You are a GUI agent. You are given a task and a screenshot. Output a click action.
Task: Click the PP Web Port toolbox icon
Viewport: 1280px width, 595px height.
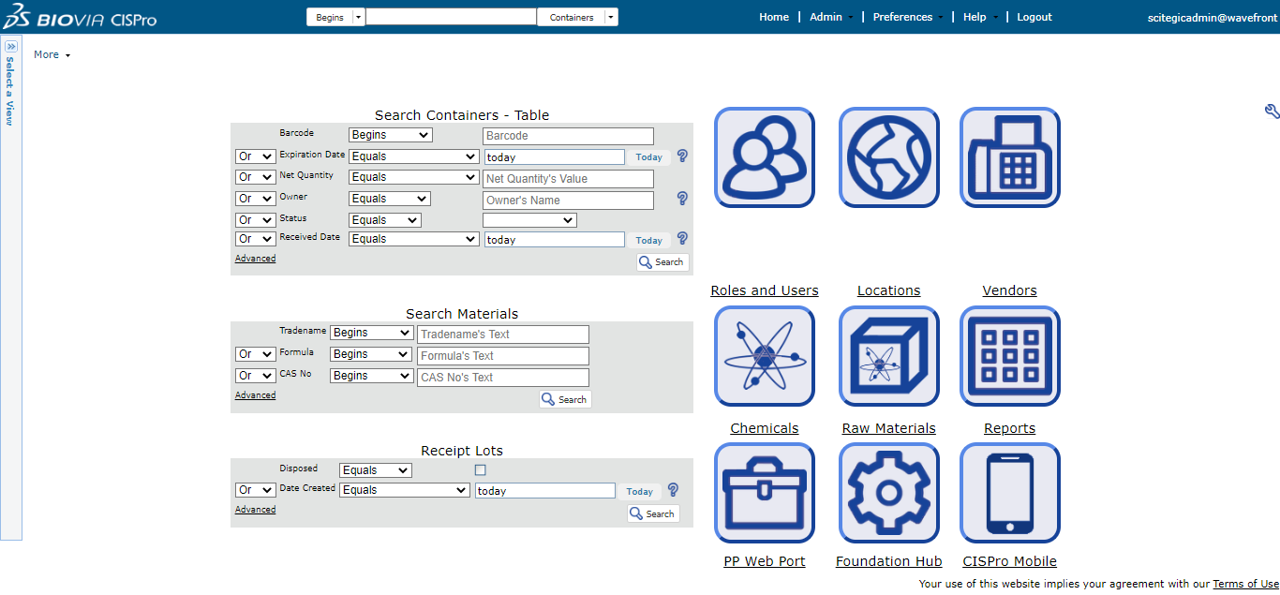(x=764, y=493)
